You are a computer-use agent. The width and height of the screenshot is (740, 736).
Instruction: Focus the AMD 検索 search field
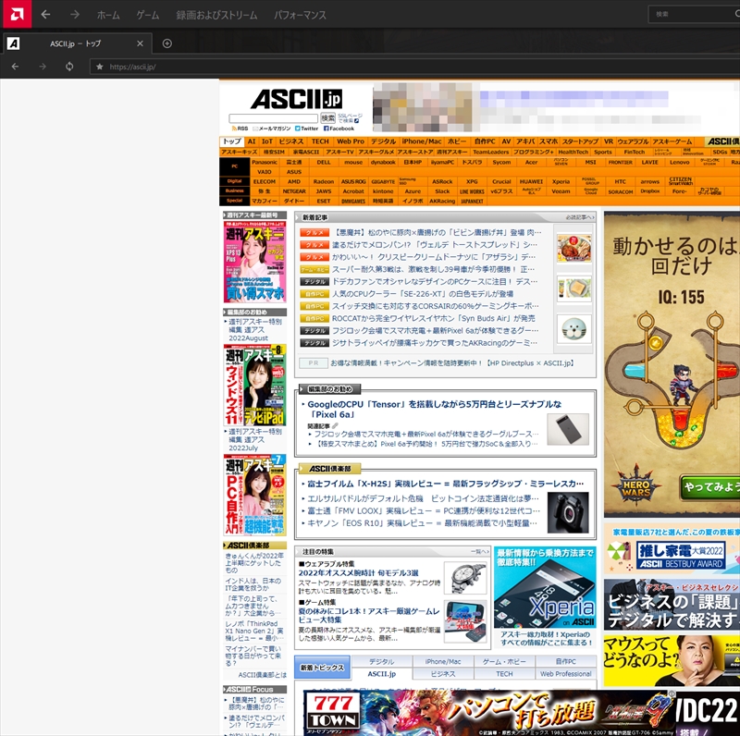[694, 14]
